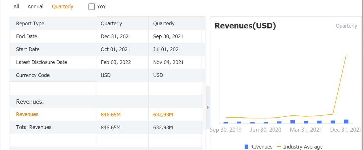Image resolution: width=363 pixels, height=150 pixels.
Task: Click the Mar 31, 2021 axis label
Action: pyautogui.click(x=306, y=130)
